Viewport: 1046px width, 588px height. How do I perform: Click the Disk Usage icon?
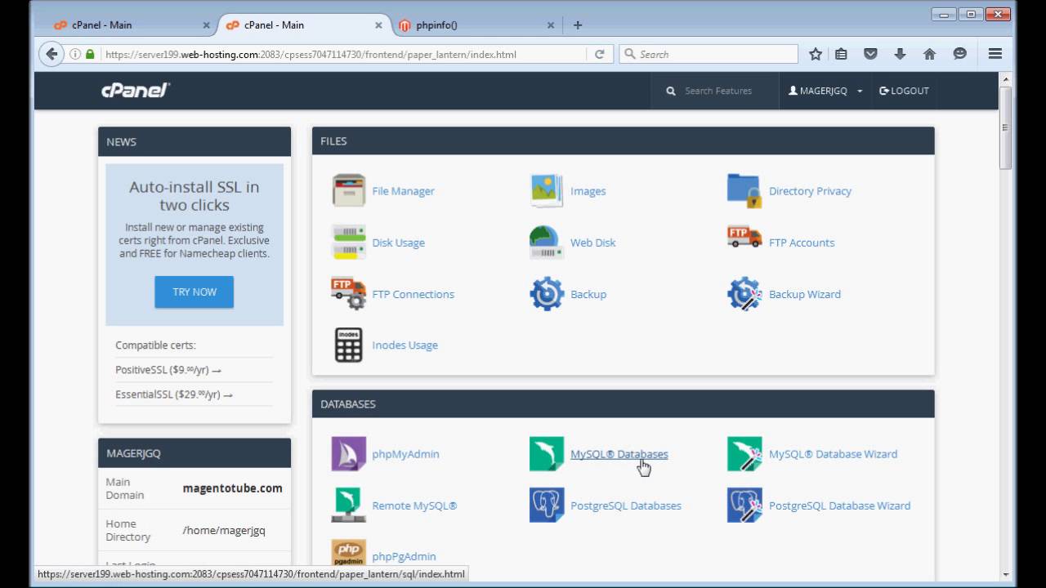pos(349,242)
